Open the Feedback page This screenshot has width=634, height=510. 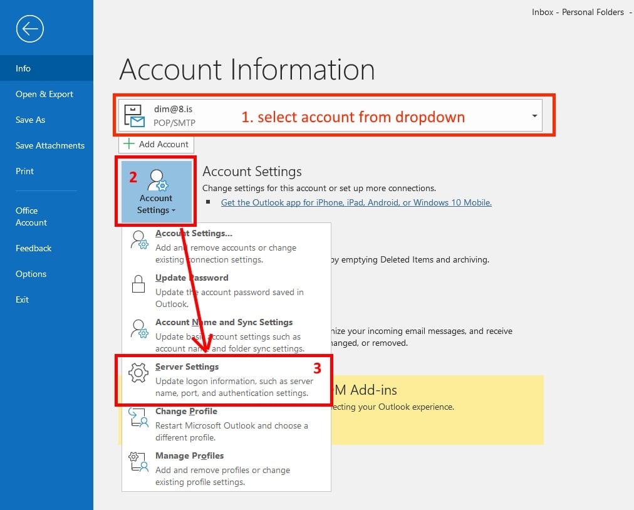[x=46, y=248]
